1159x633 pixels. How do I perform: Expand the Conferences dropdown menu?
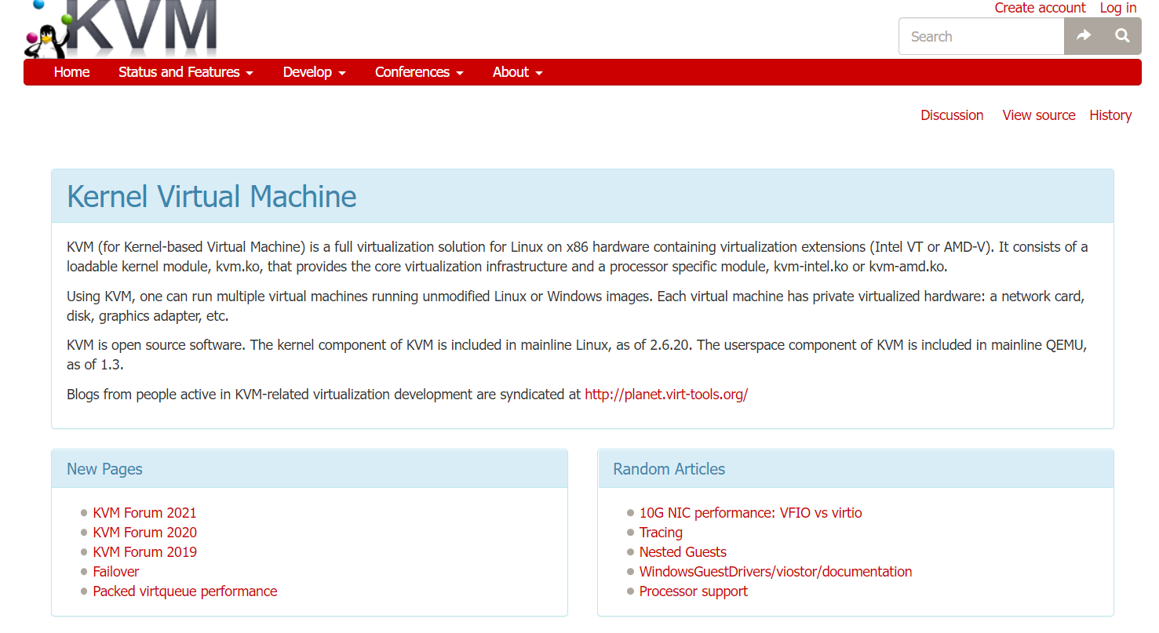(419, 72)
